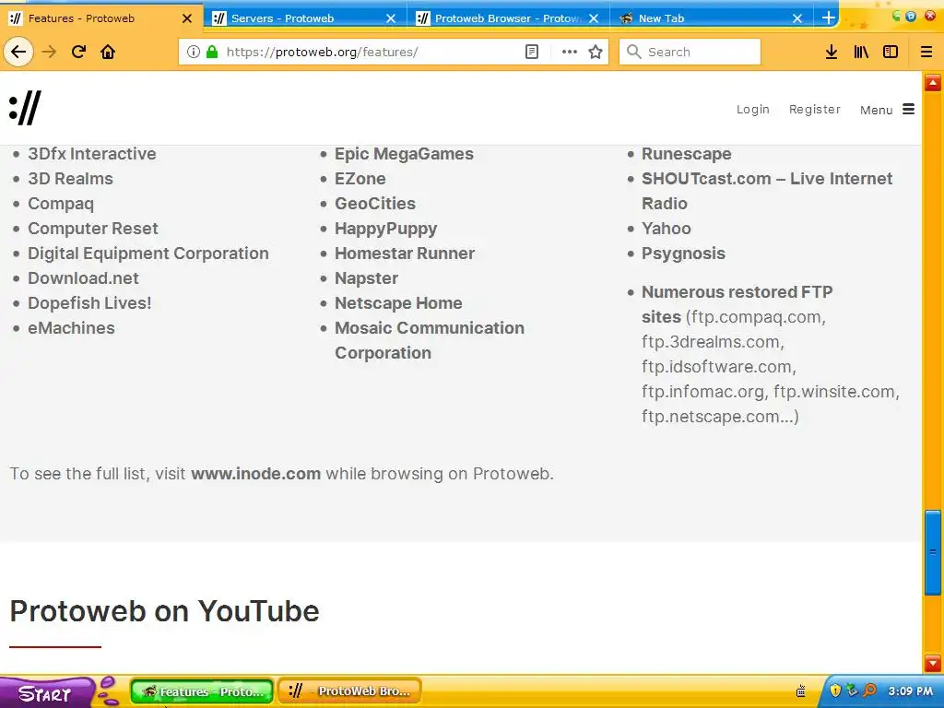Viewport: 944px width, 708px height.
Task: Select ProtoWeb Bro taskbar button
Action: point(349,691)
